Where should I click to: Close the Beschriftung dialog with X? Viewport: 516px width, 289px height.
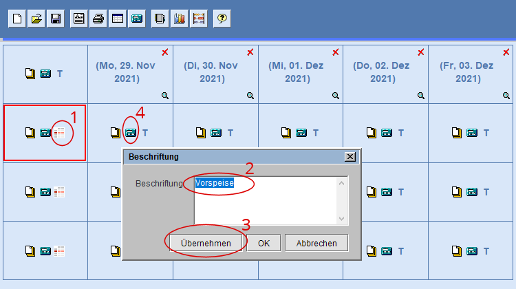click(350, 157)
